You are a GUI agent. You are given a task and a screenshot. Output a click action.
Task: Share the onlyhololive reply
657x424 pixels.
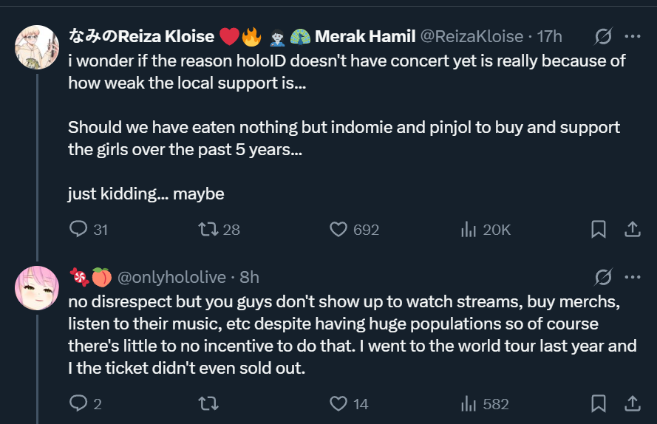[633, 403]
